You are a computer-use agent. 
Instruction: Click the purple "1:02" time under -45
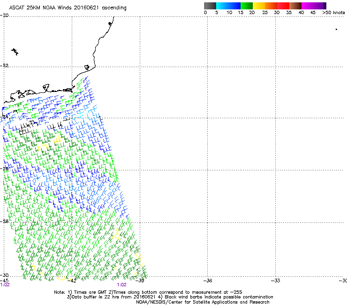click(5, 285)
